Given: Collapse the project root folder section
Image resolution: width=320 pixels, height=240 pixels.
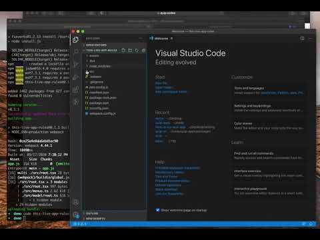Looking at the screenshot, I should coord(102,50).
